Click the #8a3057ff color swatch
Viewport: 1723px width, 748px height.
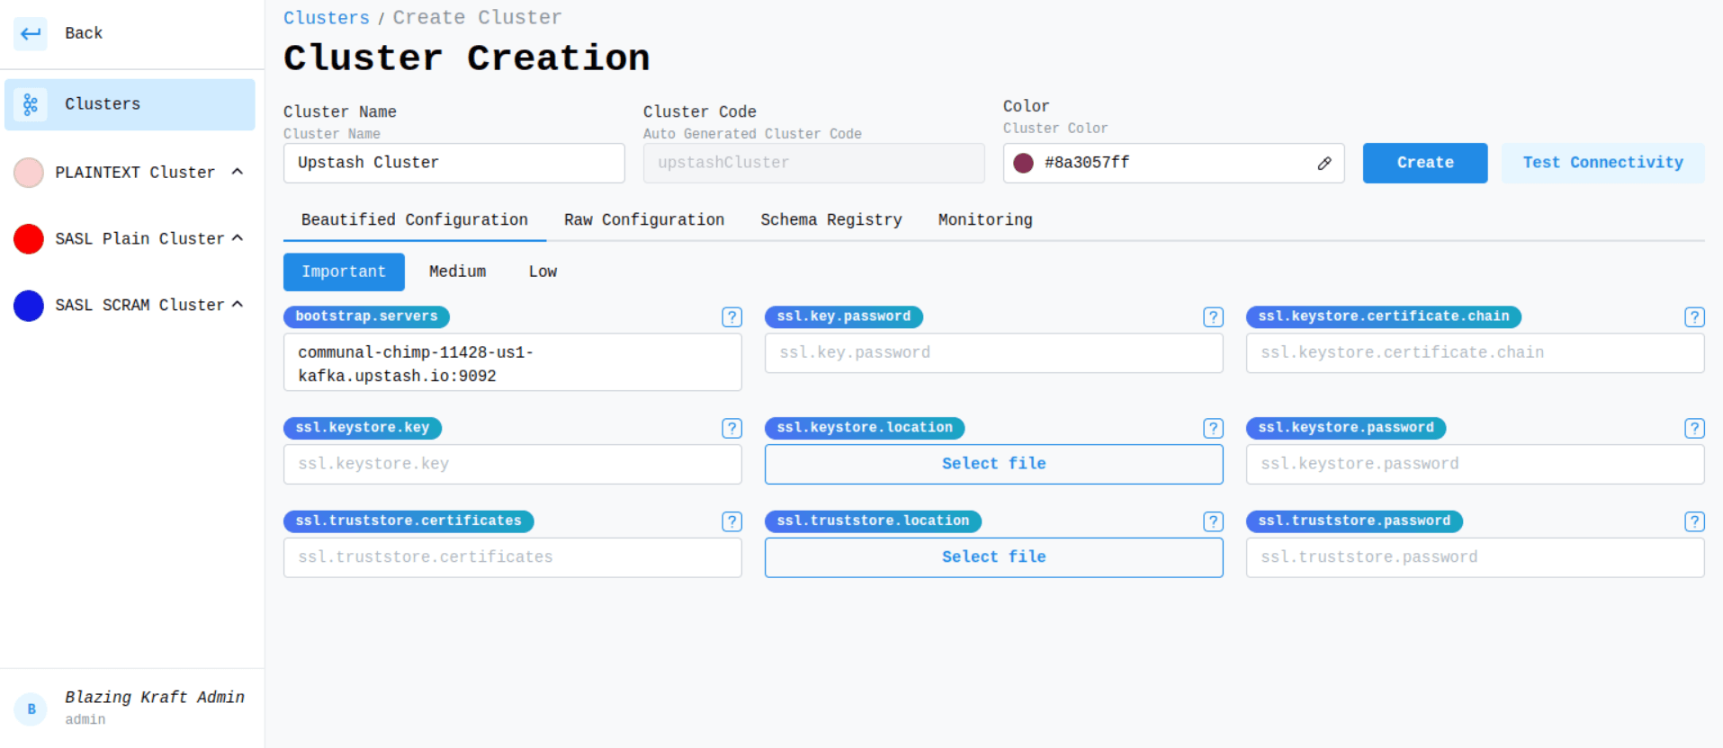1023,163
